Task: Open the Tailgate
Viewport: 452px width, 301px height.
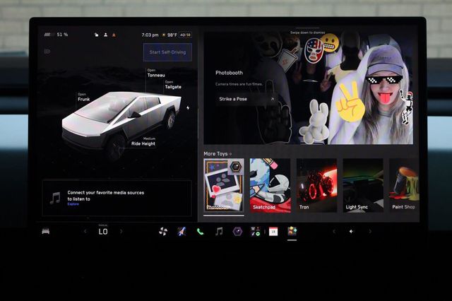Action: click(173, 85)
